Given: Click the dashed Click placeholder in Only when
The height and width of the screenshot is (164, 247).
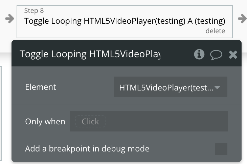Looking at the screenshot, I should [90, 121].
